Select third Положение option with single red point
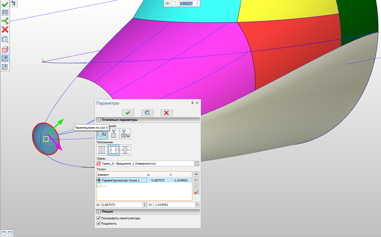The height and width of the screenshot is (237, 381). coord(125,150)
